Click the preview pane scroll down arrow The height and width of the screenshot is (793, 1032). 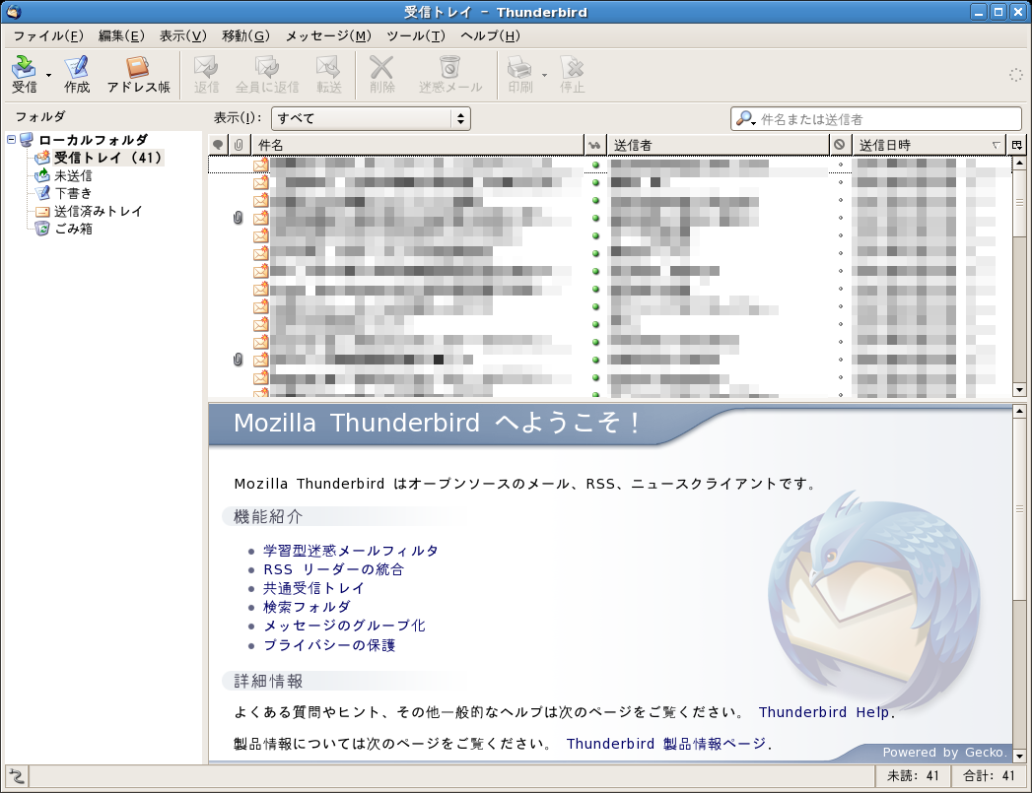[x=1019, y=756]
